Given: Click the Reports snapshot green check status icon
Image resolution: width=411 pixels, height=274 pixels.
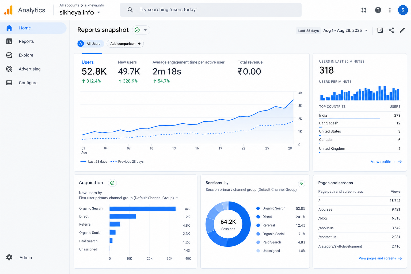Looking at the screenshot, I should coord(137,30).
